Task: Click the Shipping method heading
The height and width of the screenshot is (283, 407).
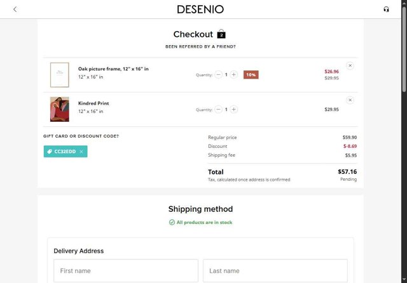Action: [200, 209]
